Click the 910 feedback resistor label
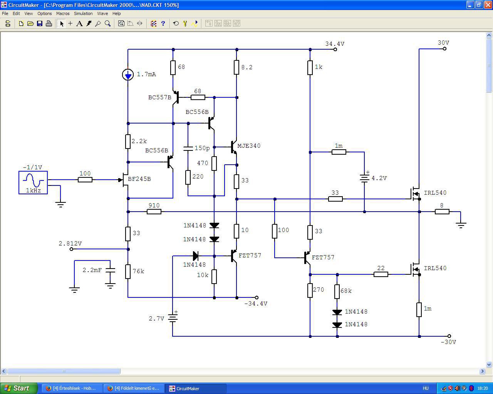The image size is (493, 394). [x=154, y=205]
